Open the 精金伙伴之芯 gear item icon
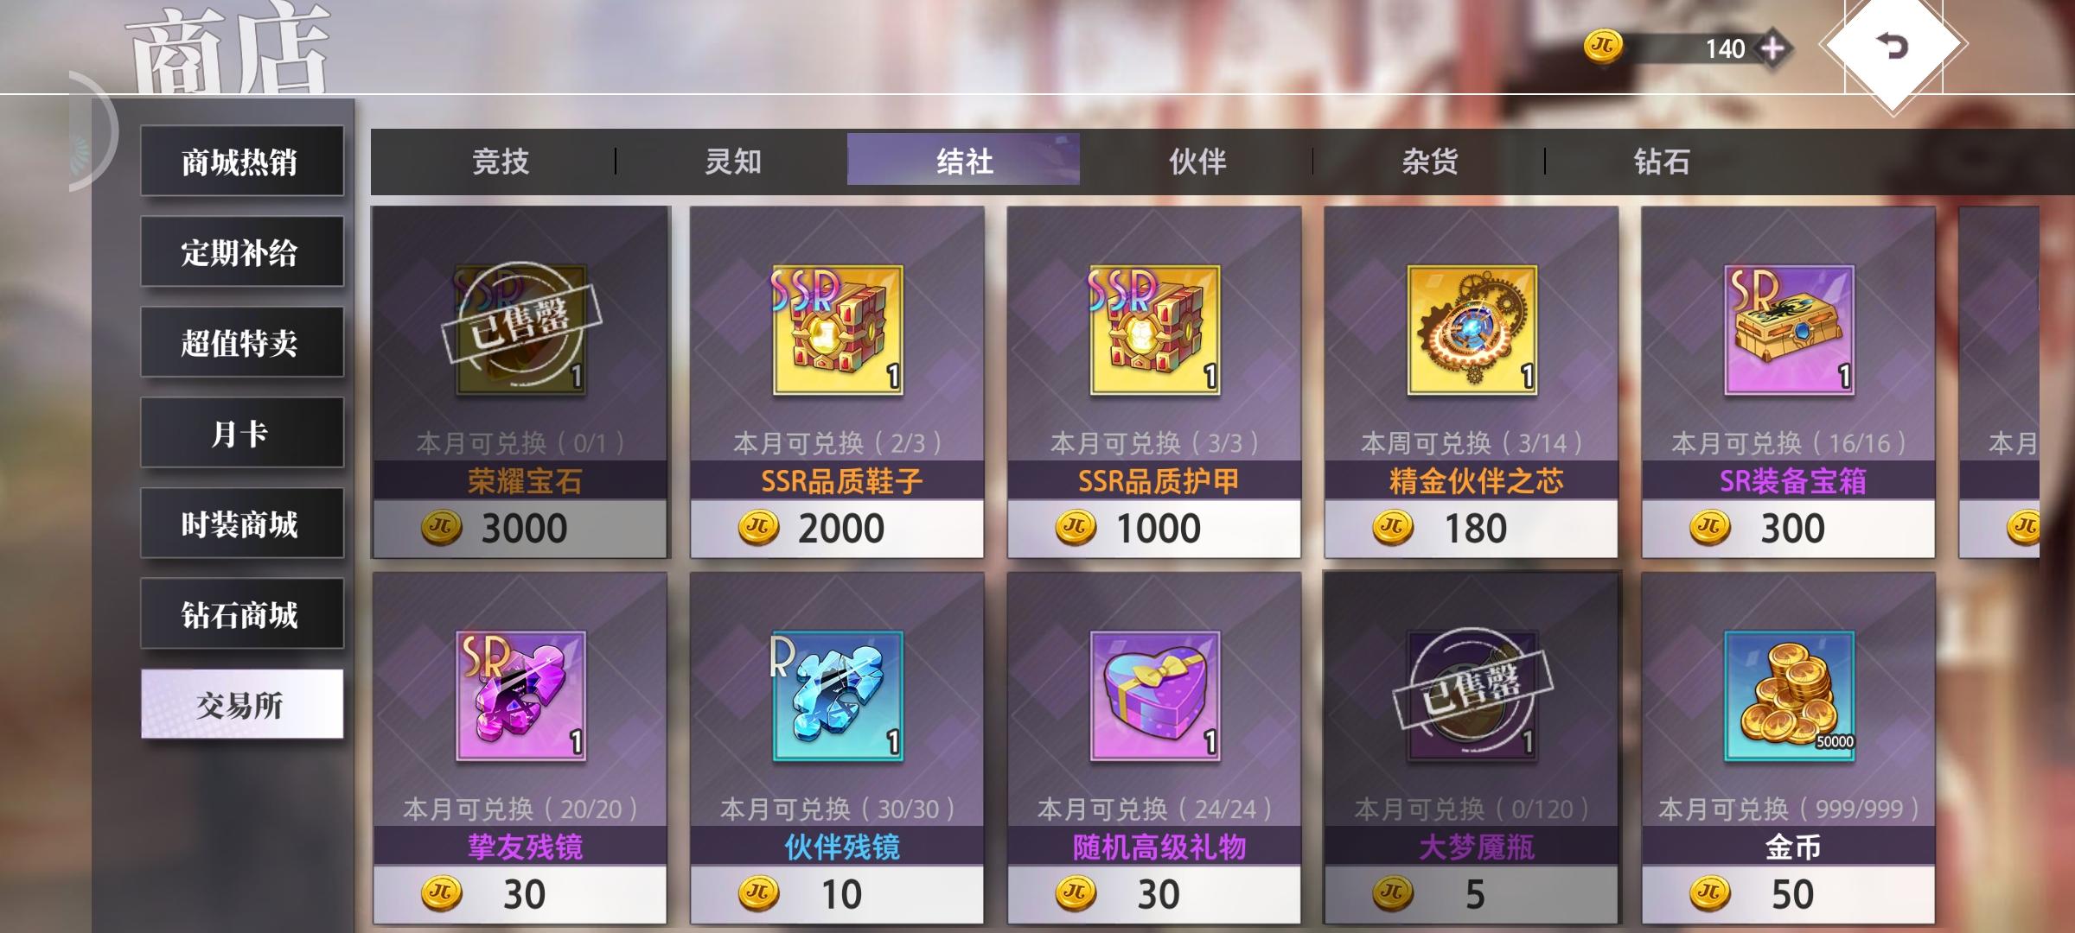This screenshot has width=2075, height=933. click(1472, 330)
